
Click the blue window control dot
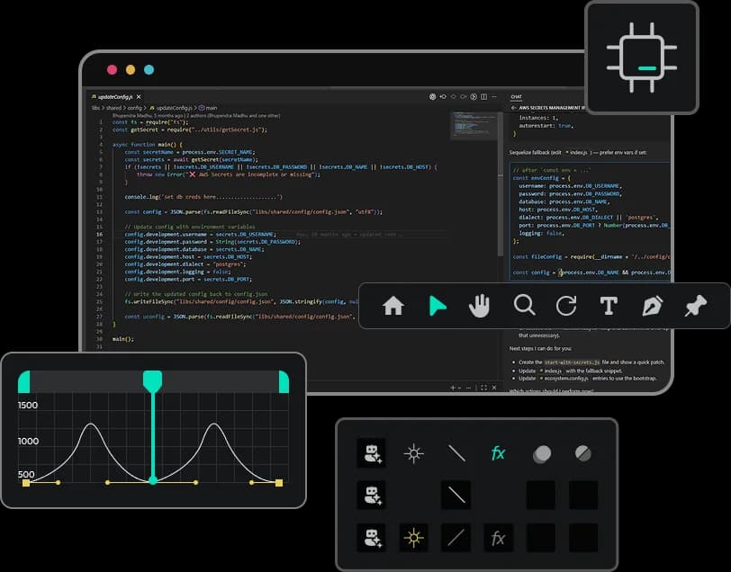point(149,70)
